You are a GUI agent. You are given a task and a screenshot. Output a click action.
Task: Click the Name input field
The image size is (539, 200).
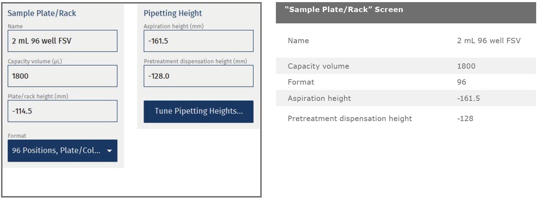[x=62, y=41]
